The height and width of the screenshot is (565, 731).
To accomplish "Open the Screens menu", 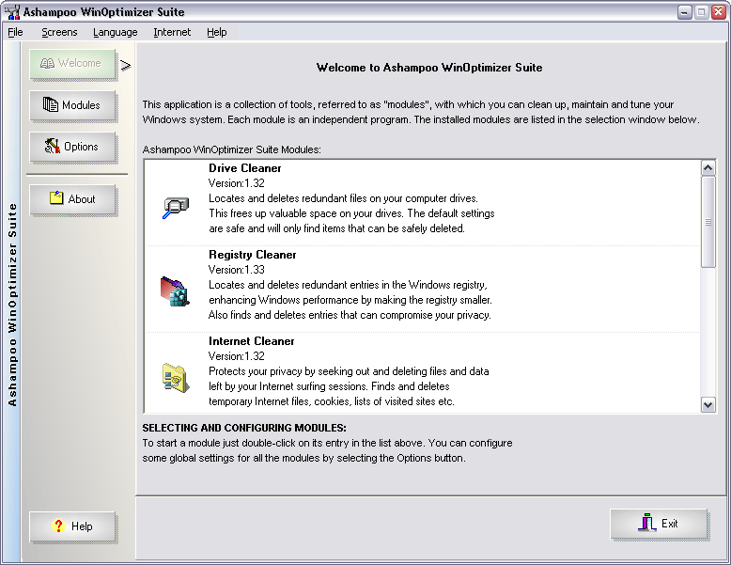I will 59,32.
